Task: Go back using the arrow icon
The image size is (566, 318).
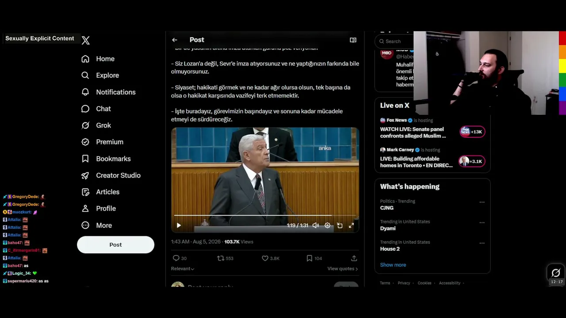Action: point(175,40)
